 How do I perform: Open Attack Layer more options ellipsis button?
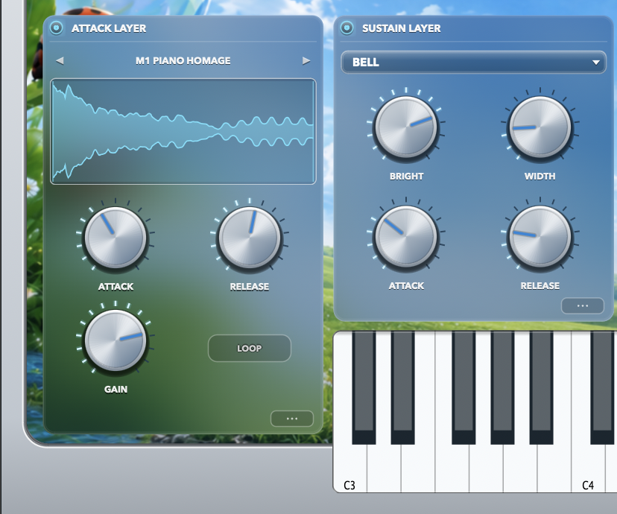click(x=292, y=419)
